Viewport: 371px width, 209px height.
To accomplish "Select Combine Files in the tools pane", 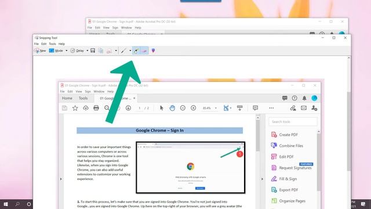I will point(287,146).
